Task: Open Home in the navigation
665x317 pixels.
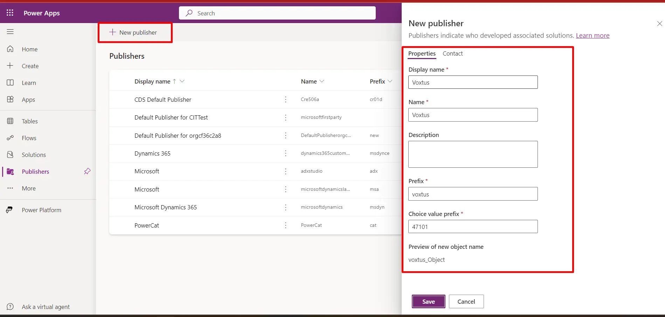Action: (x=30, y=49)
